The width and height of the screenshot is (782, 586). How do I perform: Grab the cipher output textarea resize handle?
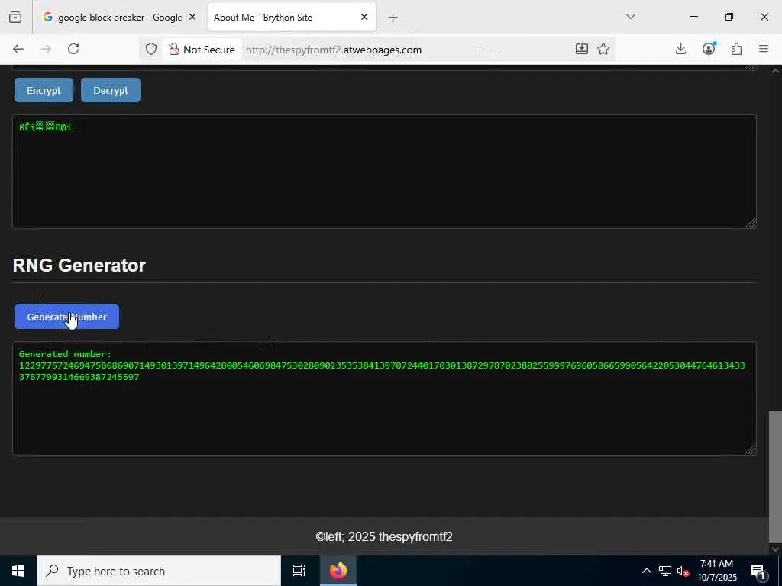point(751,224)
